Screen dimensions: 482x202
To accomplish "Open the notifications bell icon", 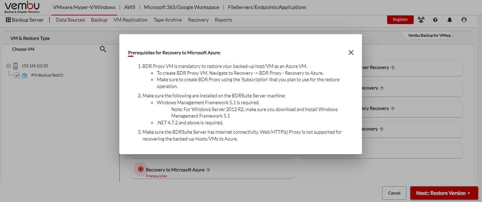I will point(450,20).
